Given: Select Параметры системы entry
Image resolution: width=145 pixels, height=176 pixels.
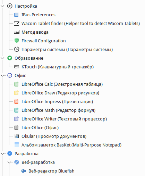Looking at the screenshot, I should (67, 50).
